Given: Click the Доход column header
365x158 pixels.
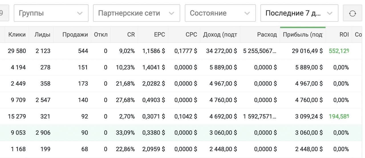Looking at the screenshot, I should [x=220, y=35].
